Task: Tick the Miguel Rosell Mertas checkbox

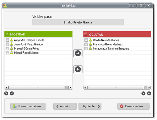Action: (x=7, y=53)
